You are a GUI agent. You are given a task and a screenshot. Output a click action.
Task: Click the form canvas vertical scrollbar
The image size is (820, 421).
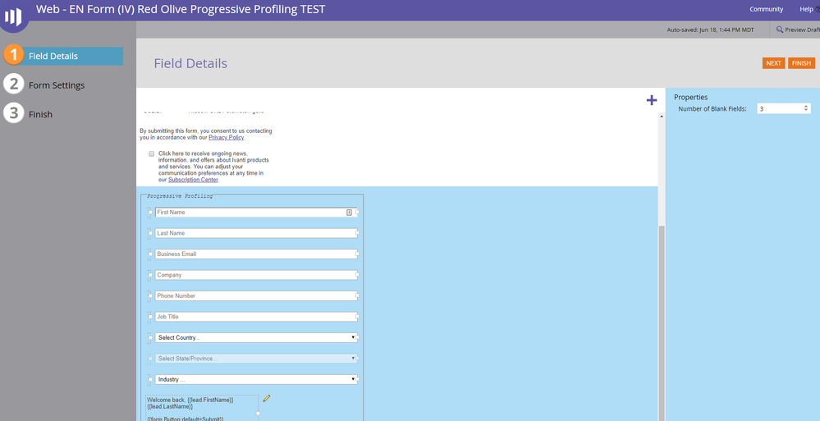(x=662, y=267)
